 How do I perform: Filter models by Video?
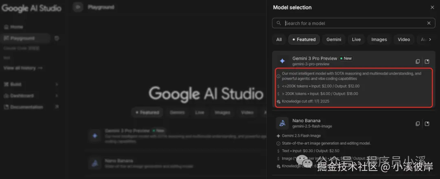[x=404, y=39]
